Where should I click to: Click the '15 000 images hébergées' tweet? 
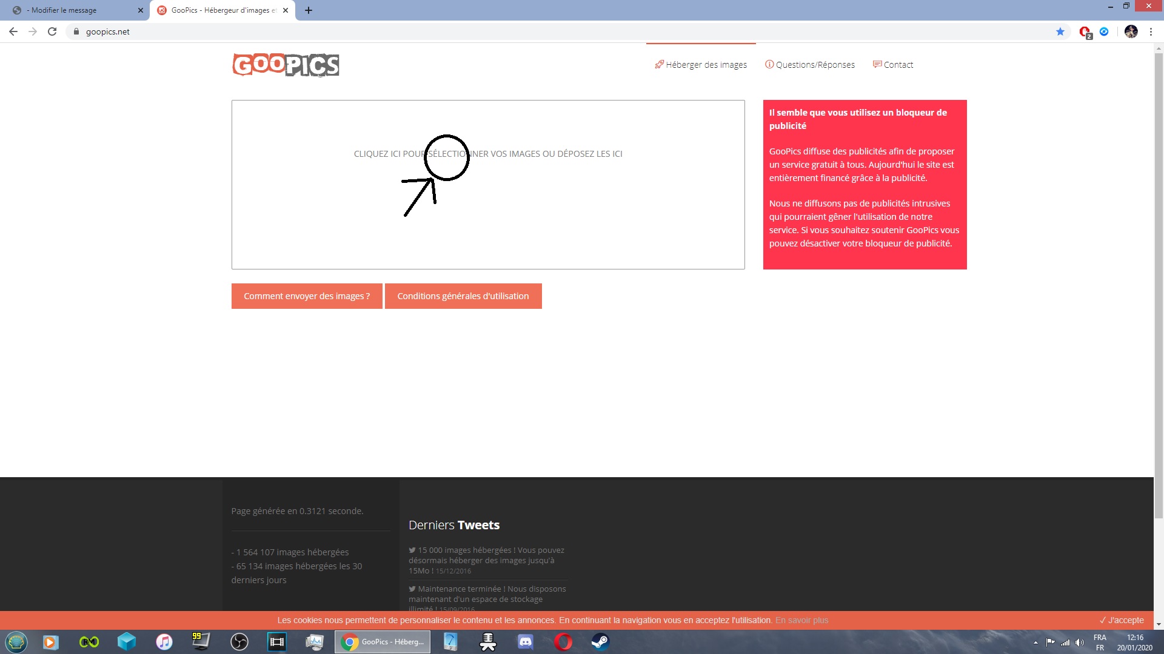coord(486,560)
